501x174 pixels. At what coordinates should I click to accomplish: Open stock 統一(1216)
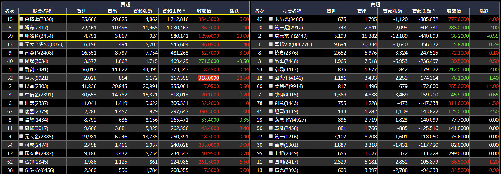pos(286,137)
